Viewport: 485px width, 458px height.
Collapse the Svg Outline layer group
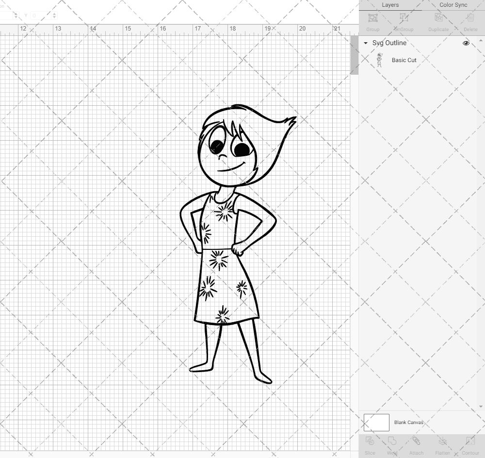(365, 43)
